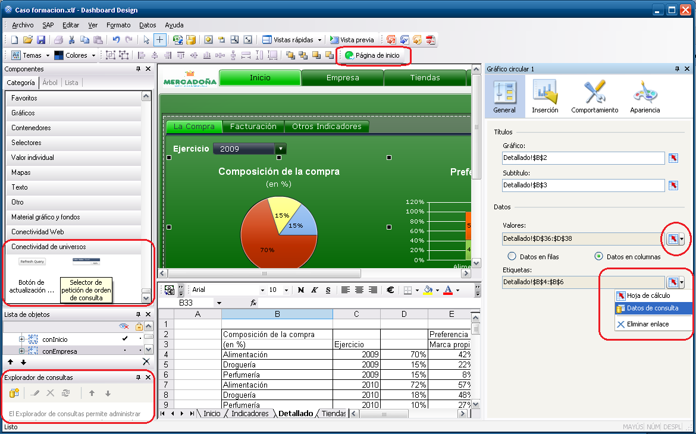This screenshot has height=434, width=696.
Task: Click the add query icon in Explorador de consultas
Action: (14, 393)
